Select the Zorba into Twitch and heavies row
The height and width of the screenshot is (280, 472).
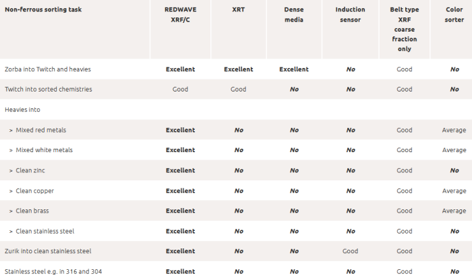point(48,69)
